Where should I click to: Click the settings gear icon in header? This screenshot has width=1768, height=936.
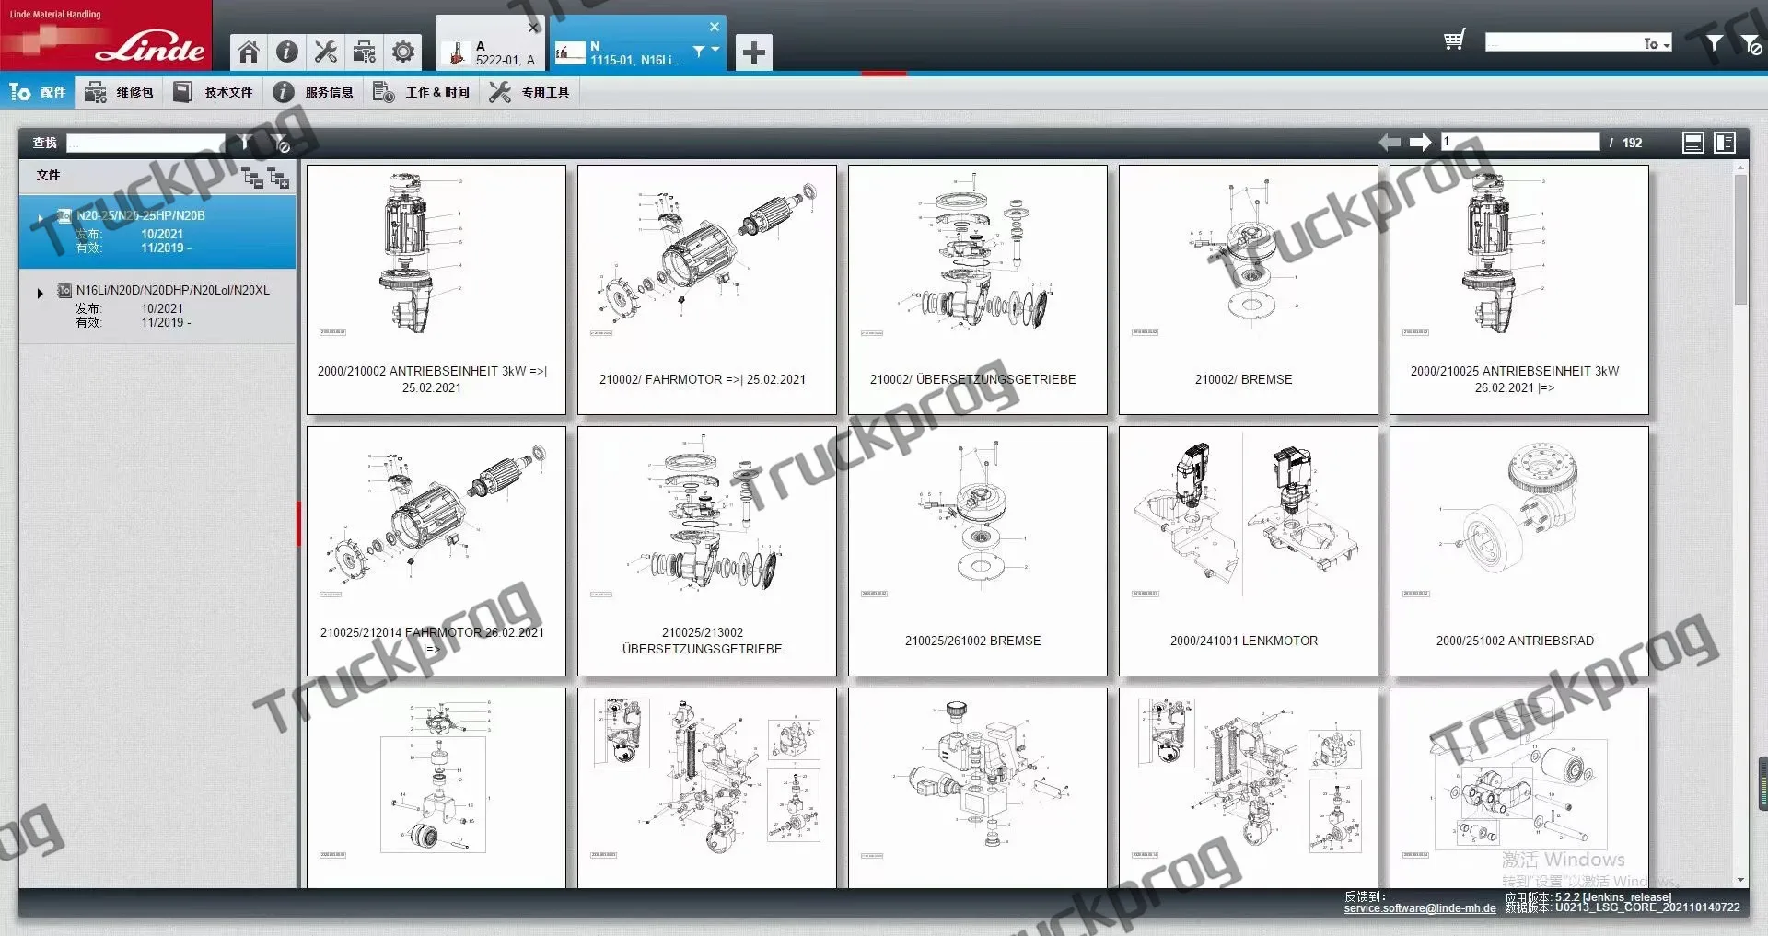pos(403,52)
